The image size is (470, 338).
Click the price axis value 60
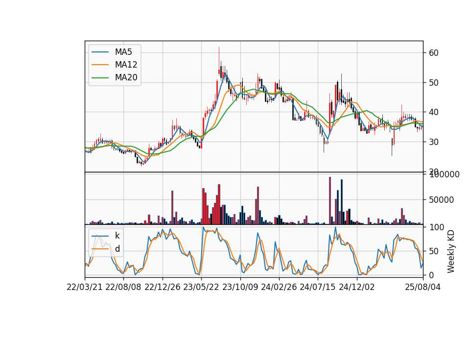click(434, 53)
